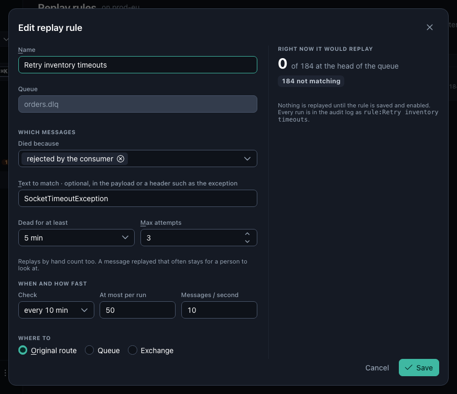Click the large 0 replay count
The image size is (457, 394).
click(282, 64)
